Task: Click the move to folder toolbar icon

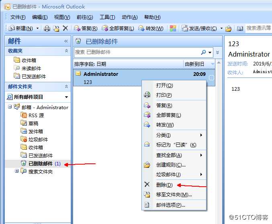Action: [x=56, y=28]
